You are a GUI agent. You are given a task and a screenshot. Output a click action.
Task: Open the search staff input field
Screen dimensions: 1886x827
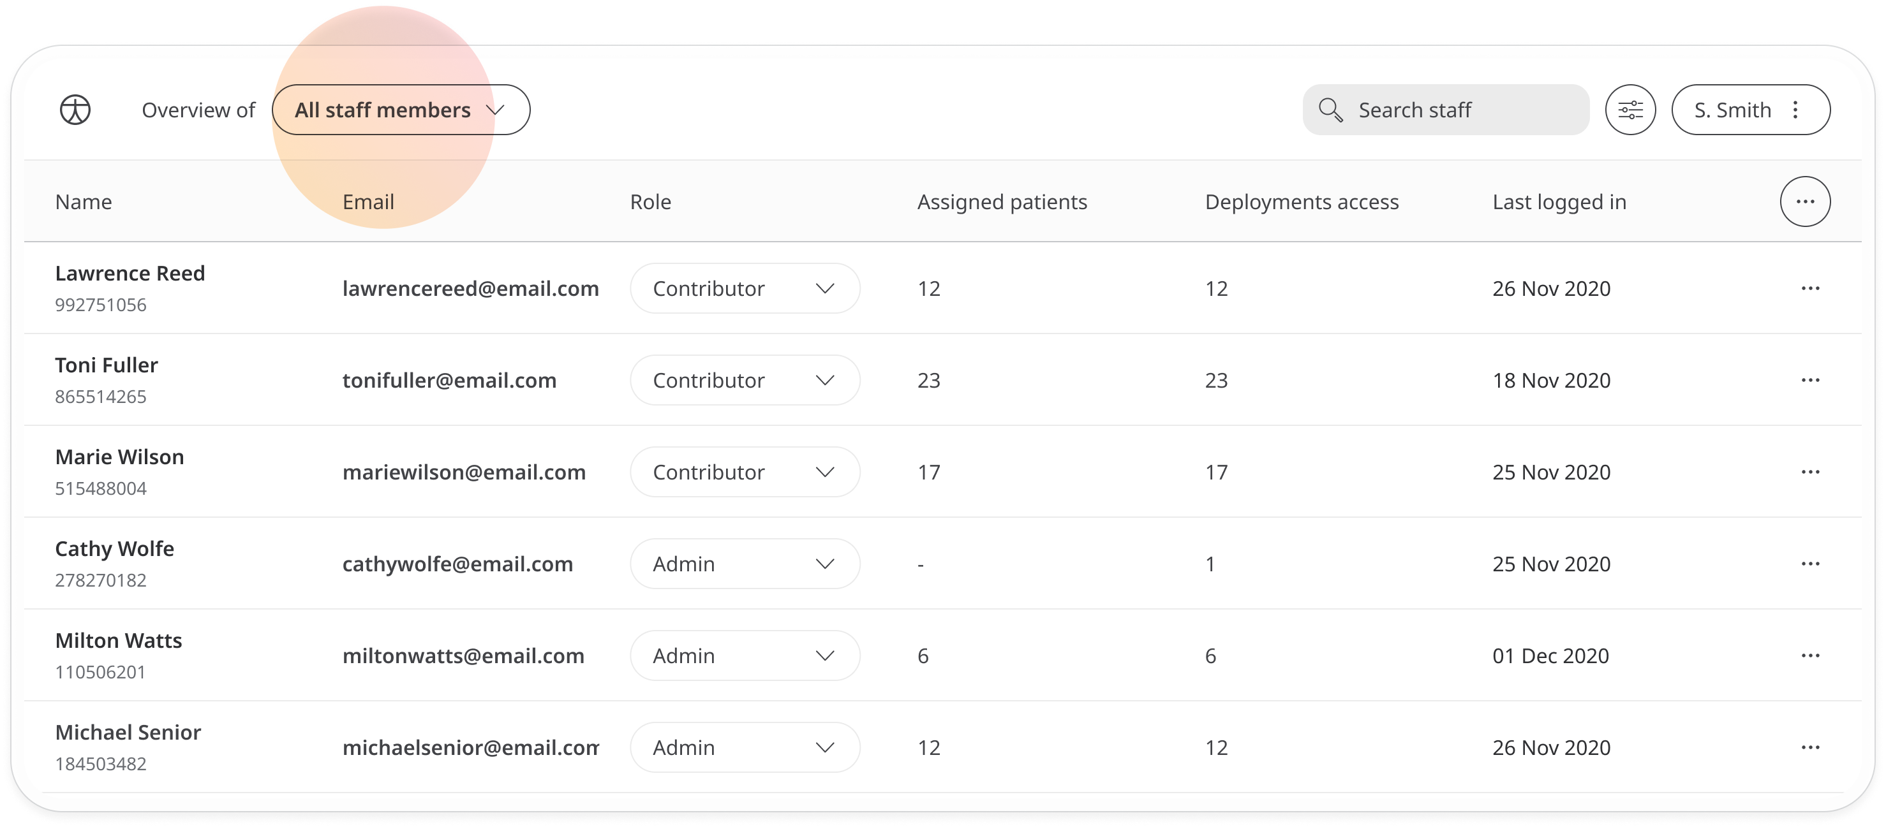pos(1442,108)
